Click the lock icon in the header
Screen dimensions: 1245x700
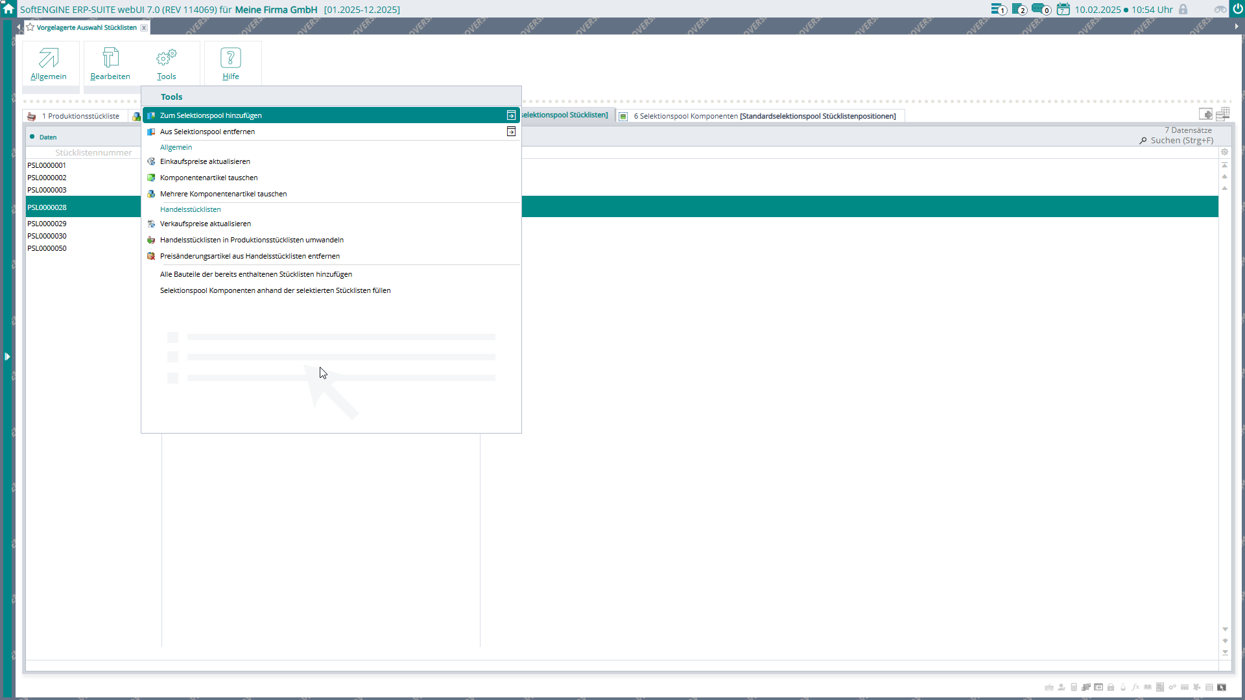coord(1183,9)
